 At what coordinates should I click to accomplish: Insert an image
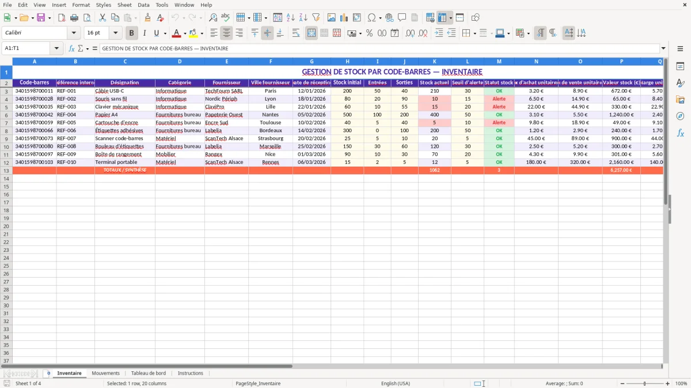pyautogui.click(x=331, y=18)
